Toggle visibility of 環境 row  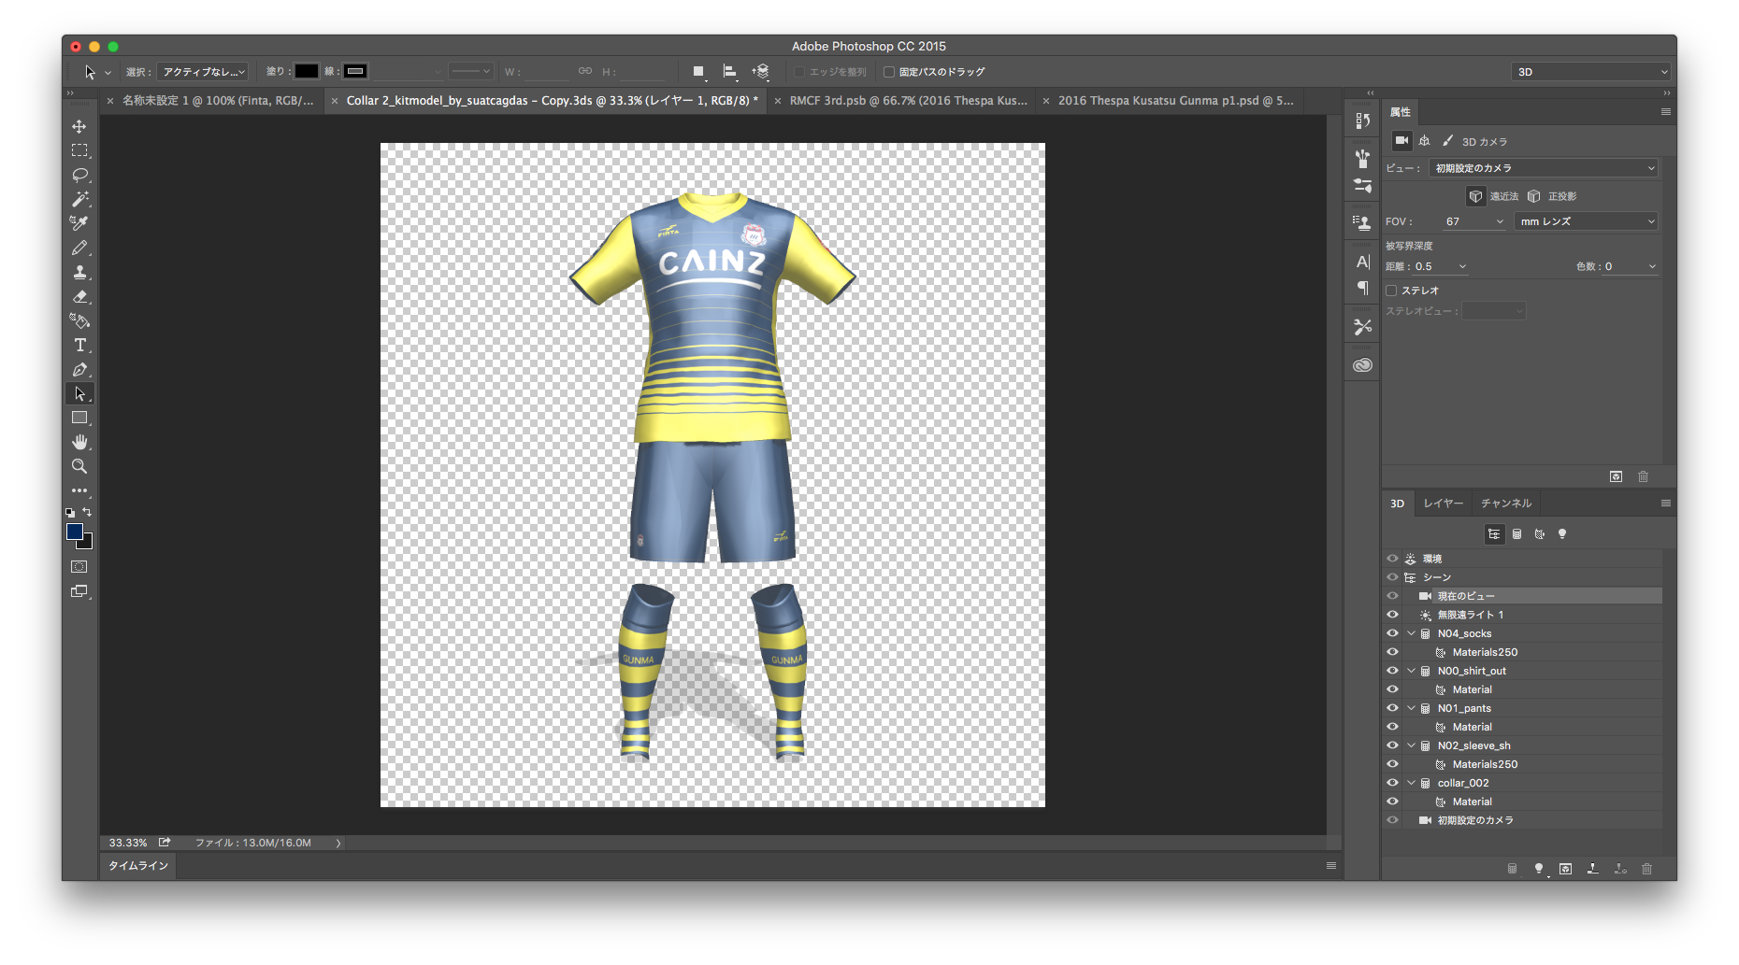1392,559
